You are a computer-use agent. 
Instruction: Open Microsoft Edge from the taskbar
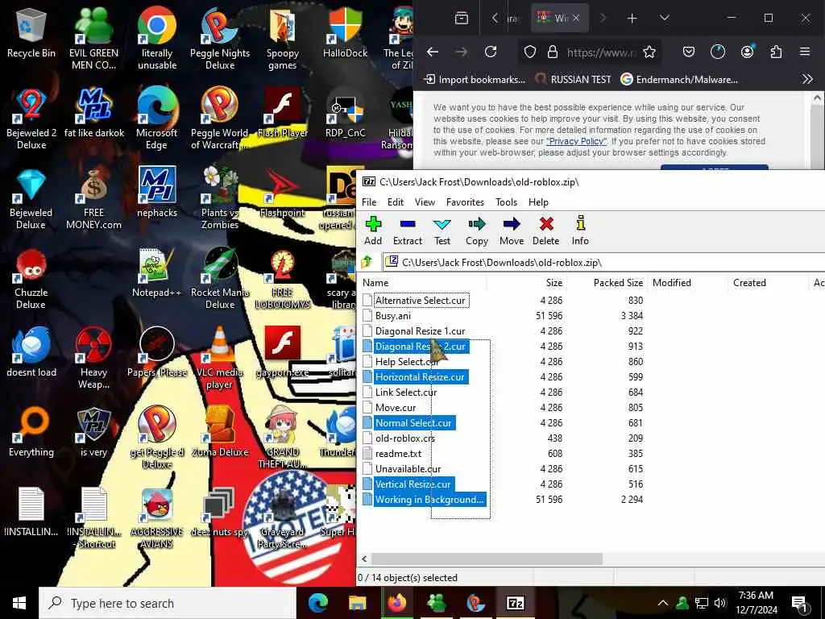coord(317,603)
